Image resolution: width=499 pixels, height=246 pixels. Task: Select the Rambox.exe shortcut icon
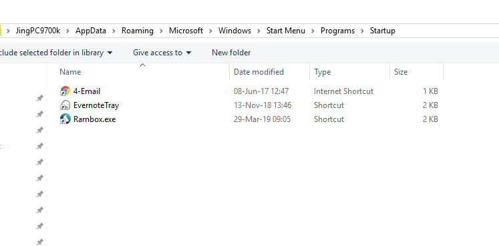click(65, 119)
